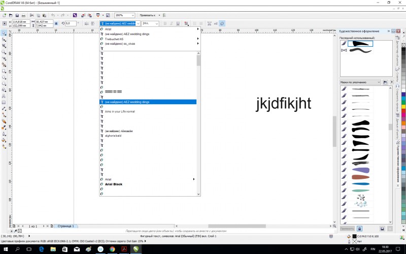Toggle the highlighted O button in property bar
The image size is (406, 254).
222,23
